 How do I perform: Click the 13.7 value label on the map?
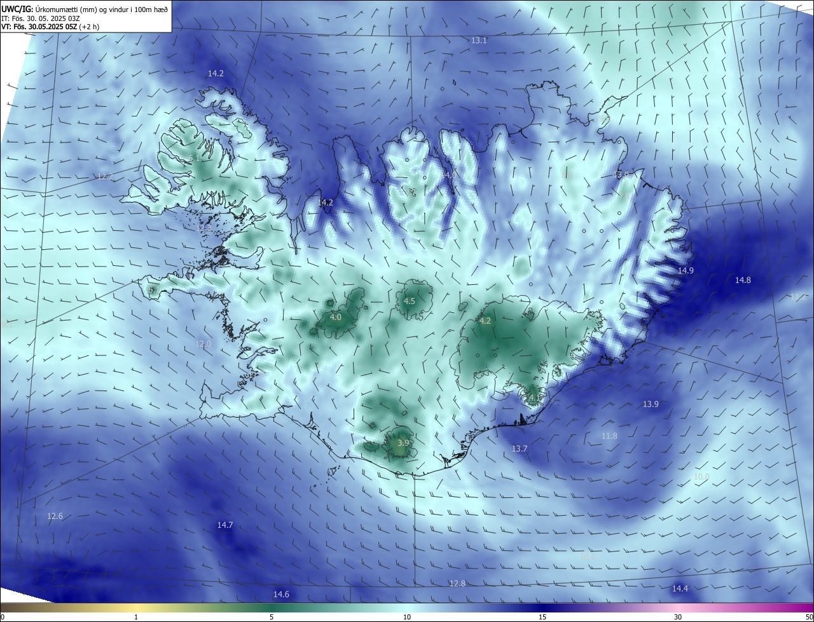click(520, 449)
